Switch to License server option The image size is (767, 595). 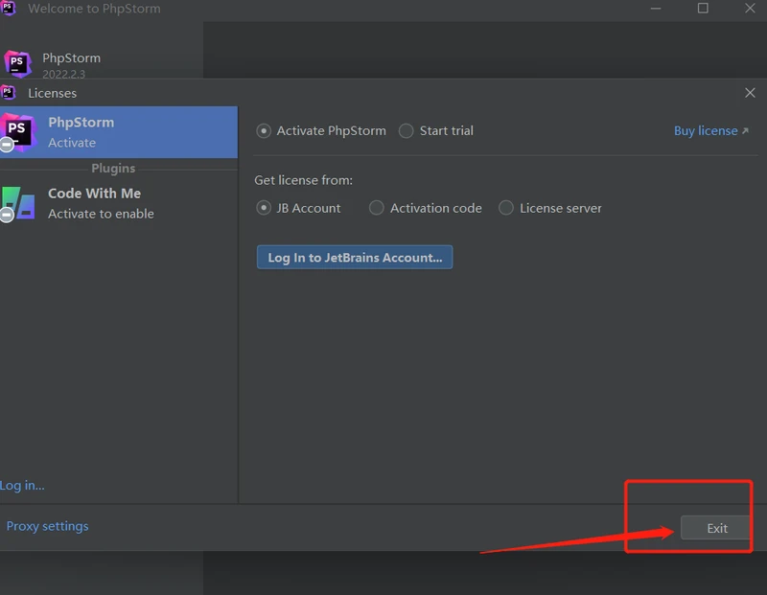click(506, 208)
